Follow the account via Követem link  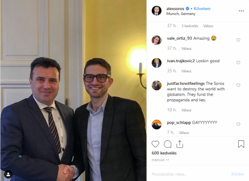click(202, 8)
